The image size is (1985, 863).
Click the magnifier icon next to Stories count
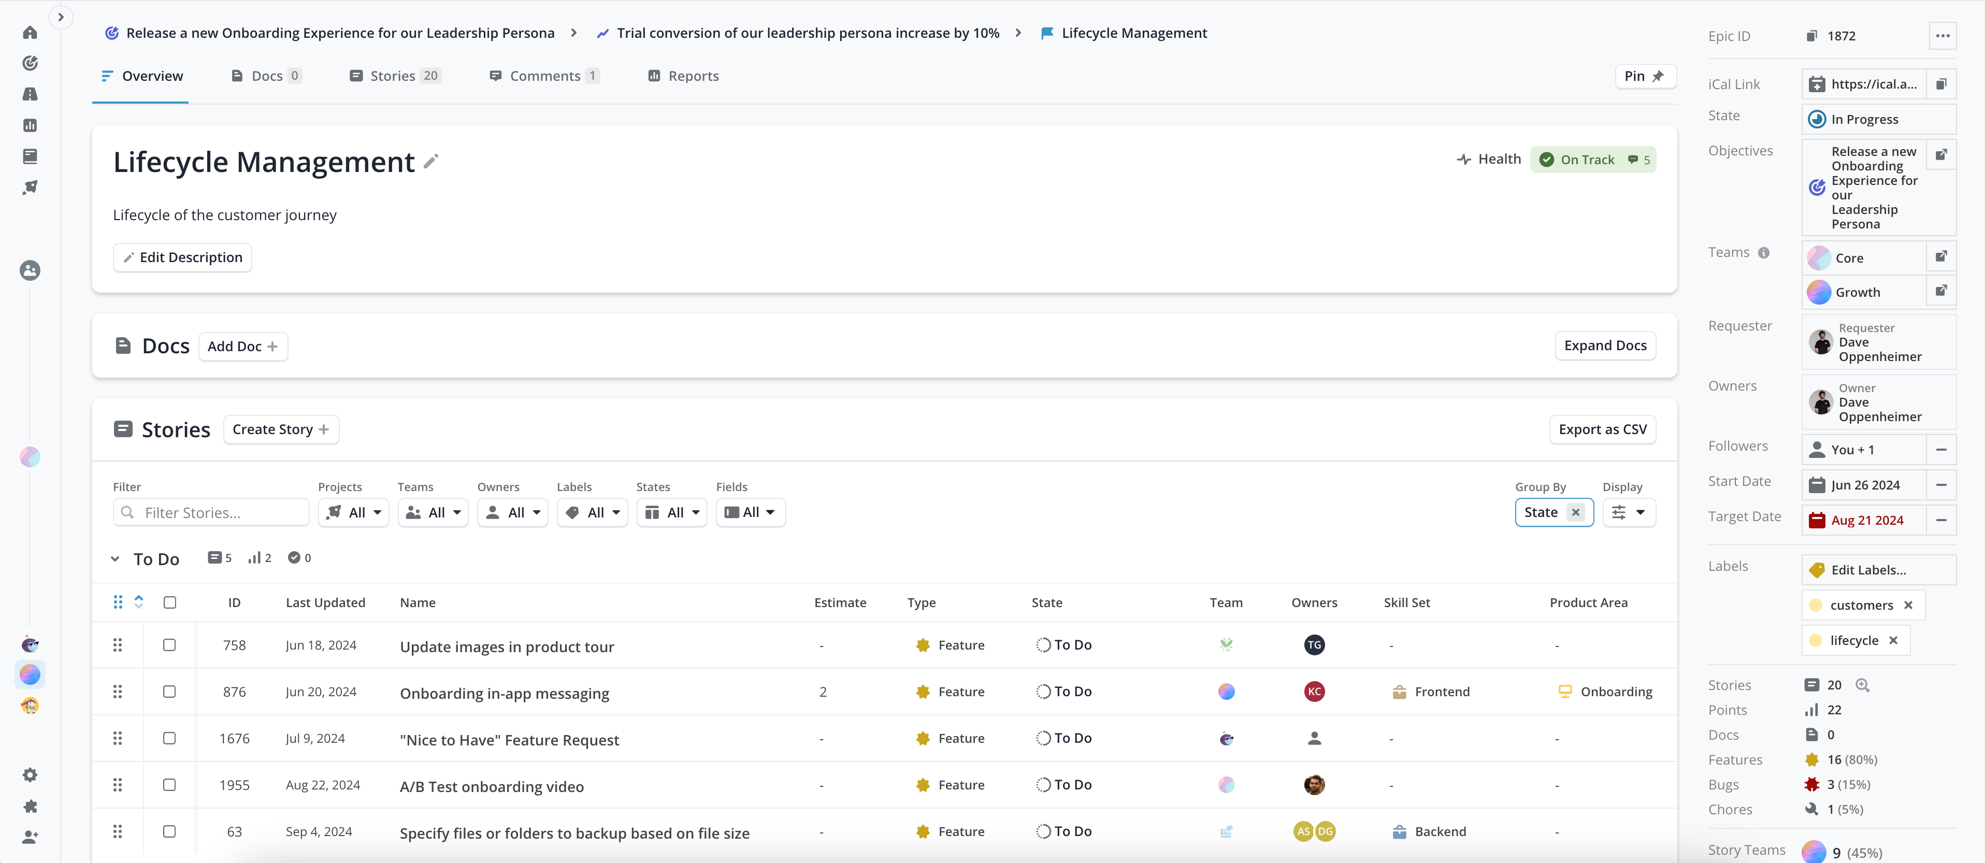[x=1862, y=685]
